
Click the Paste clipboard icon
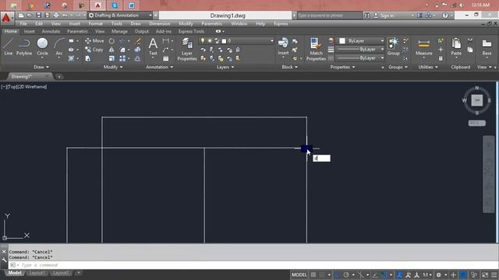pyautogui.click(x=456, y=47)
